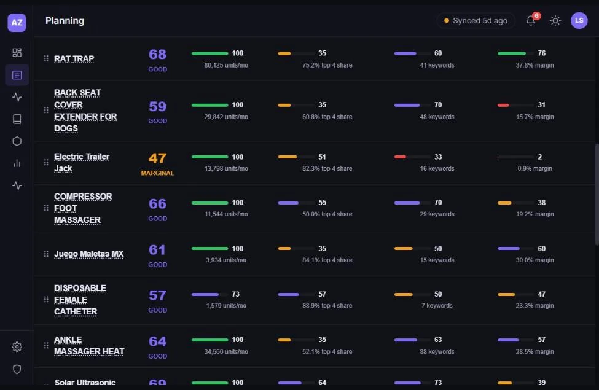
Task: Open the COMPRESSOR FOOT MASSAGER link
Action: (83, 208)
